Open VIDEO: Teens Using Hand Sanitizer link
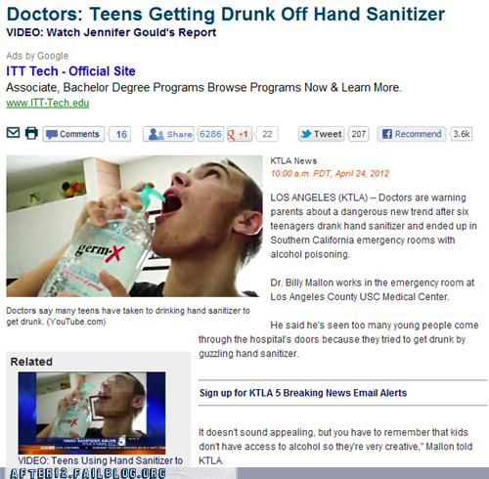 point(101,460)
